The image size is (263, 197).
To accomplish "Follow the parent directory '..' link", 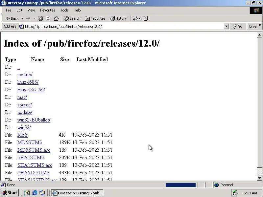I will pyautogui.click(x=19, y=67).
